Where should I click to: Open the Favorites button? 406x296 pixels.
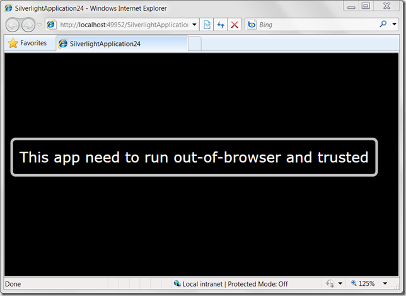point(28,43)
